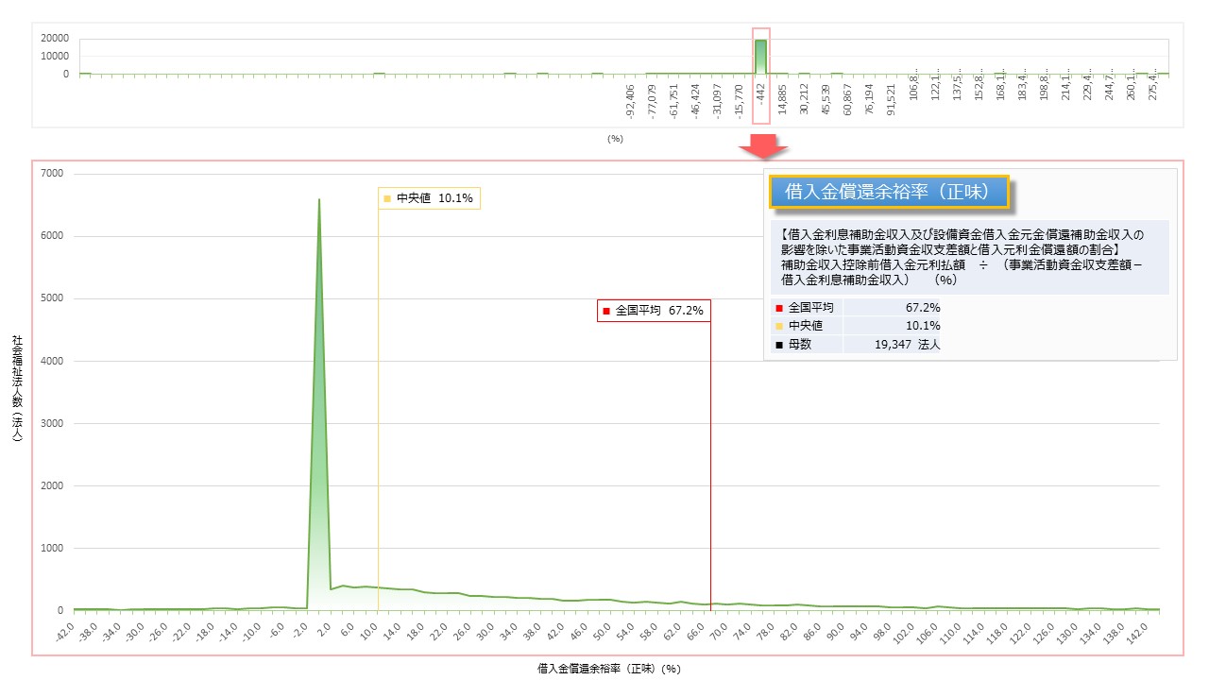Image resolution: width=1209 pixels, height=680 pixels.
Task: Click the highlighted green bar in the overview chart
Action: tap(760, 57)
